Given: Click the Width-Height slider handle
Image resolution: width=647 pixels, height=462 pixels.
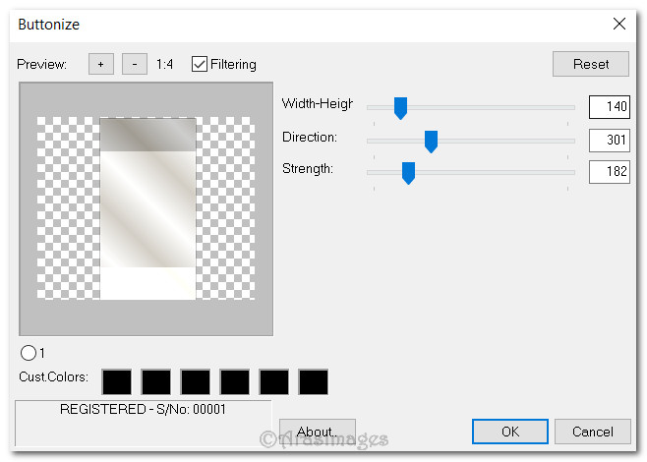Looking at the screenshot, I should tap(400, 107).
